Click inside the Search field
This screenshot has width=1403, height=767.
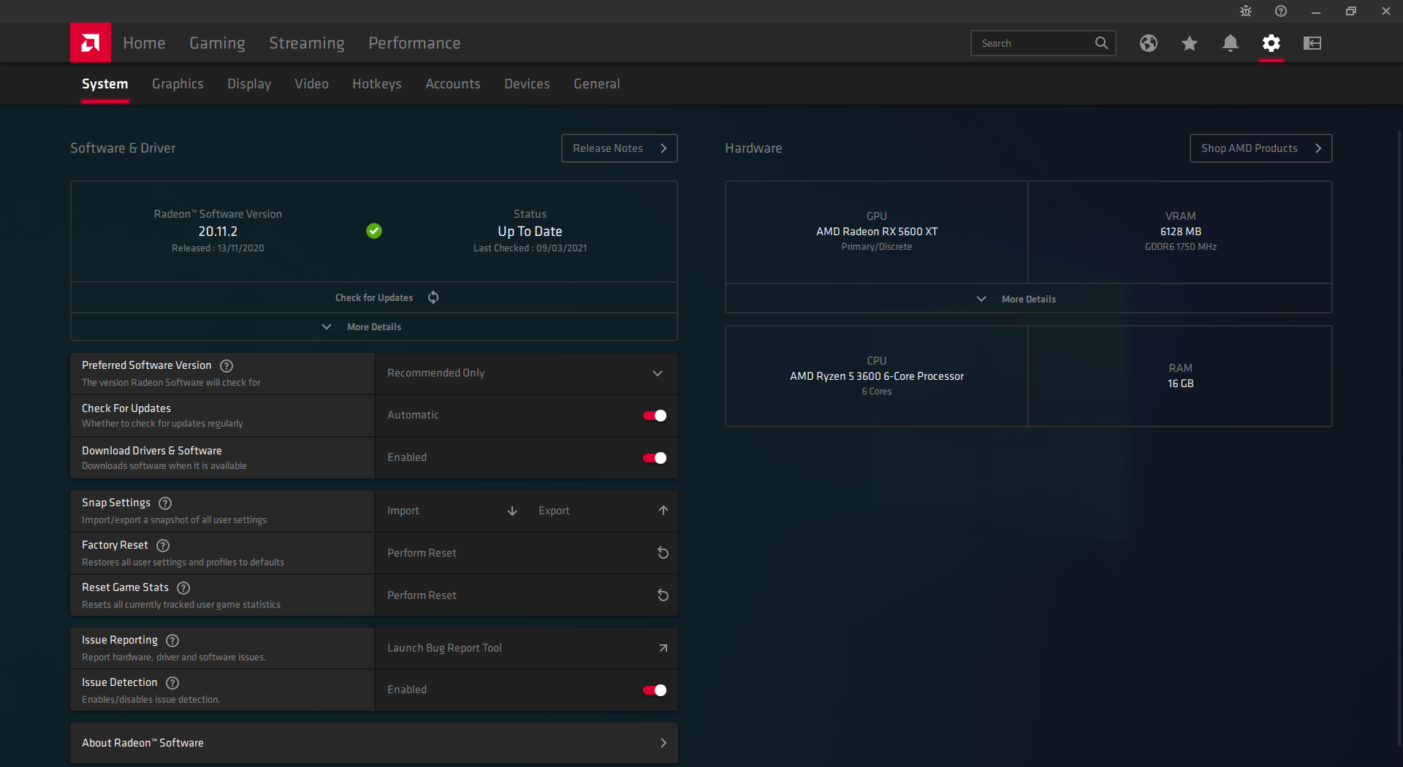[1038, 42]
